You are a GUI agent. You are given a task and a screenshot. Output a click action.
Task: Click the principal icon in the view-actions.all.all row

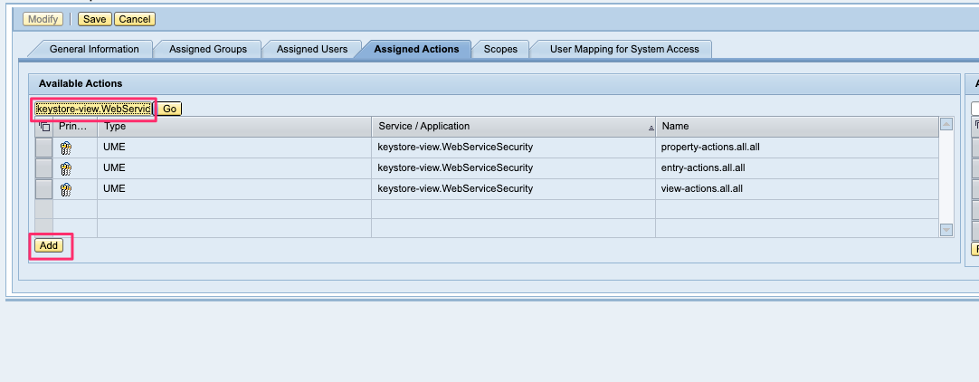(x=66, y=190)
